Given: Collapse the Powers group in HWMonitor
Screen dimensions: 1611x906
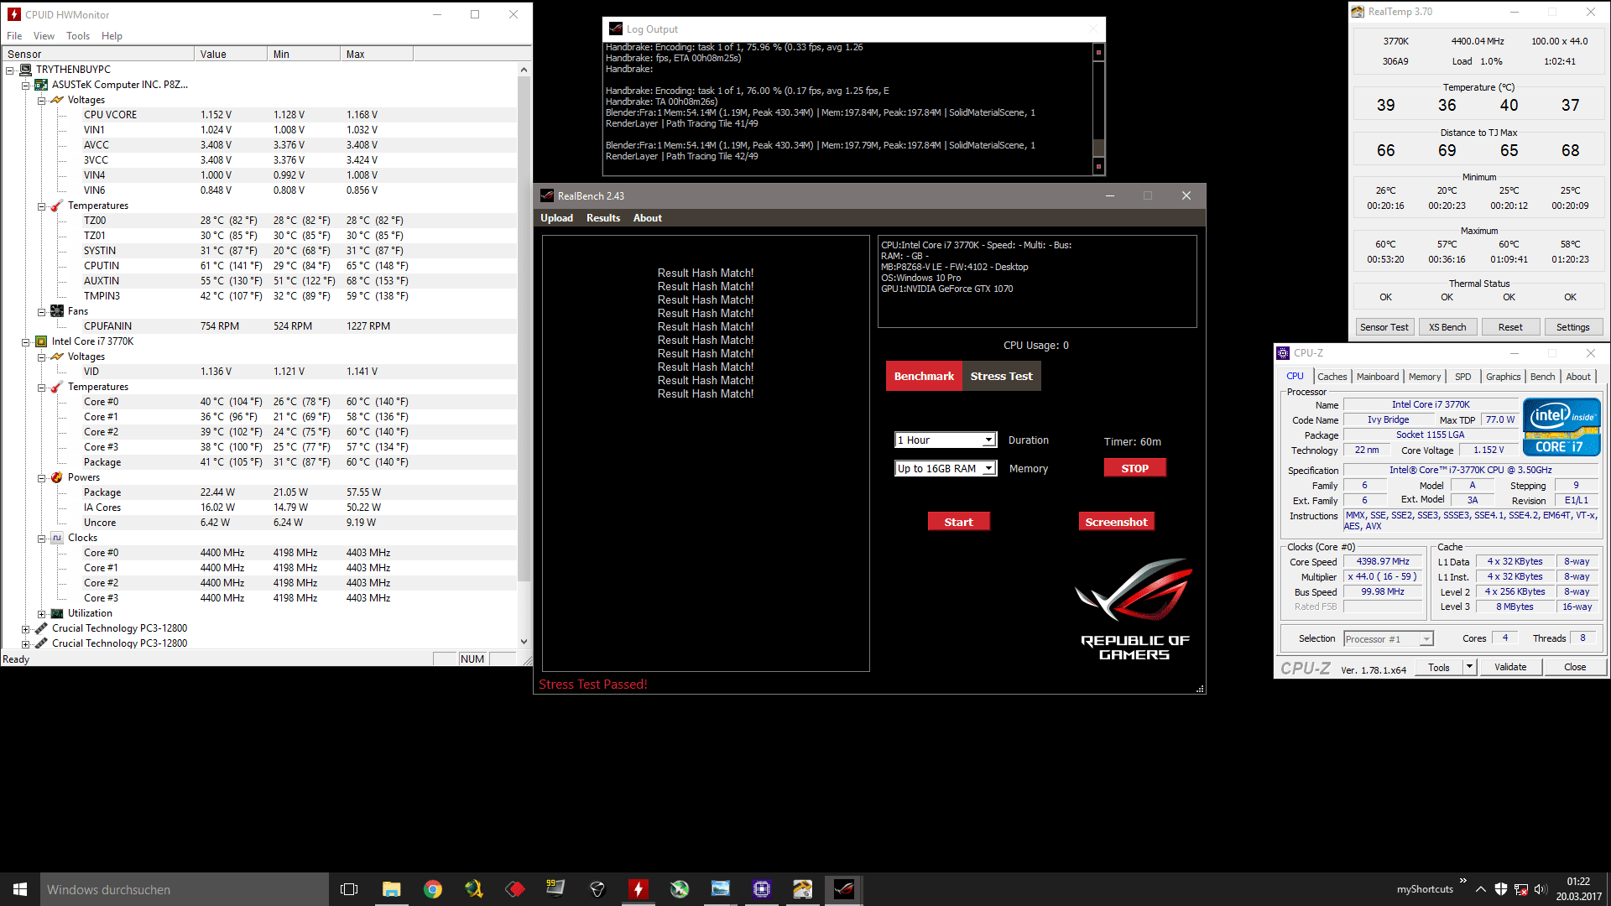Looking at the screenshot, I should 41,477.
